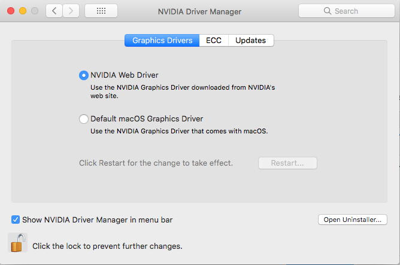Click the back navigation arrow

pyautogui.click(x=54, y=11)
